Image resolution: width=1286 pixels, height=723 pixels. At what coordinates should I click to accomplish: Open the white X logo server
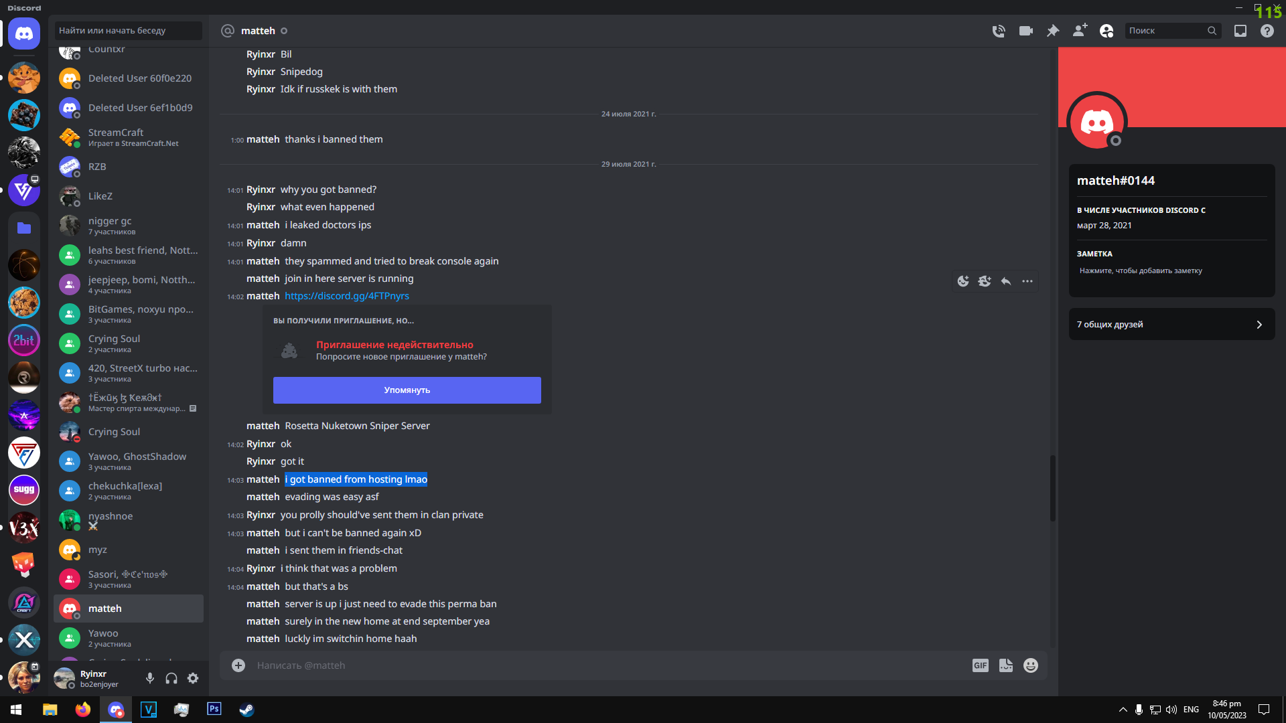[24, 640]
